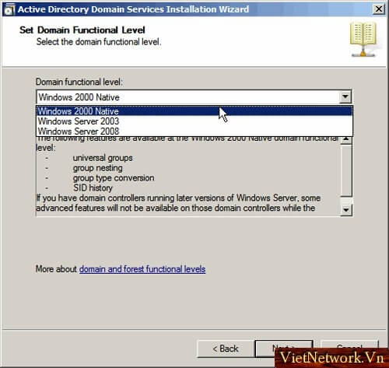
Task: Go to previous step with Back button
Action: click(226, 349)
